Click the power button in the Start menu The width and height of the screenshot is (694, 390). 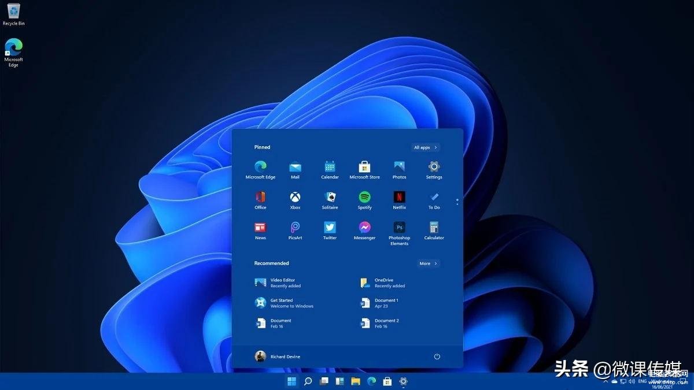[437, 356]
